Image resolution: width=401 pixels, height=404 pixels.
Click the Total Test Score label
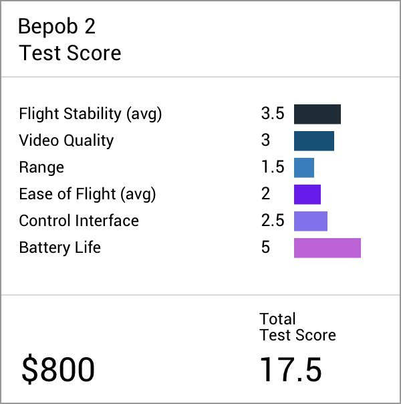(x=297, y=326)
